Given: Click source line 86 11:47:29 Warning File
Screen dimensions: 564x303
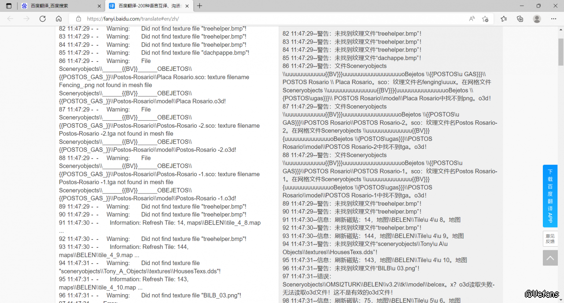Looking at the screenshot, I should pos(105,61).
